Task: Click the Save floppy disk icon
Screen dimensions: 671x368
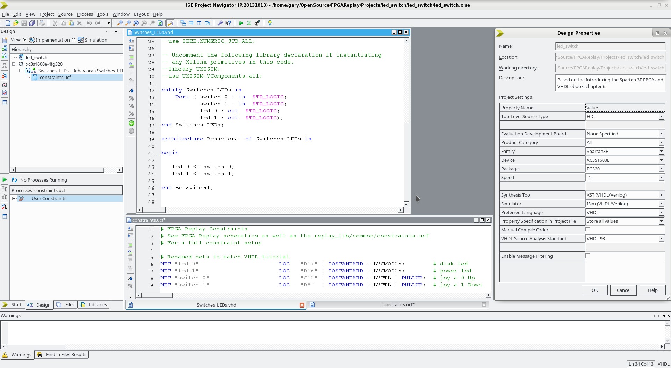Action: (x=24, y=23)
